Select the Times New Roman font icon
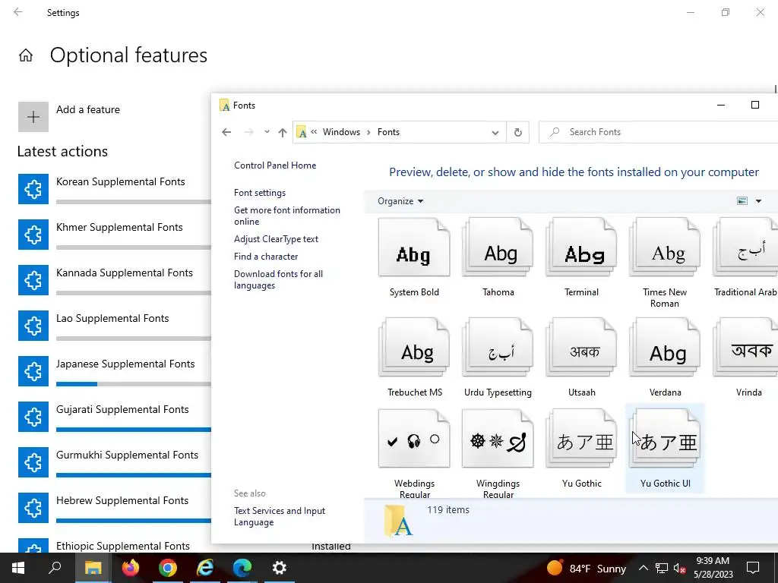The image size is (778, 583). click(665, 248)
